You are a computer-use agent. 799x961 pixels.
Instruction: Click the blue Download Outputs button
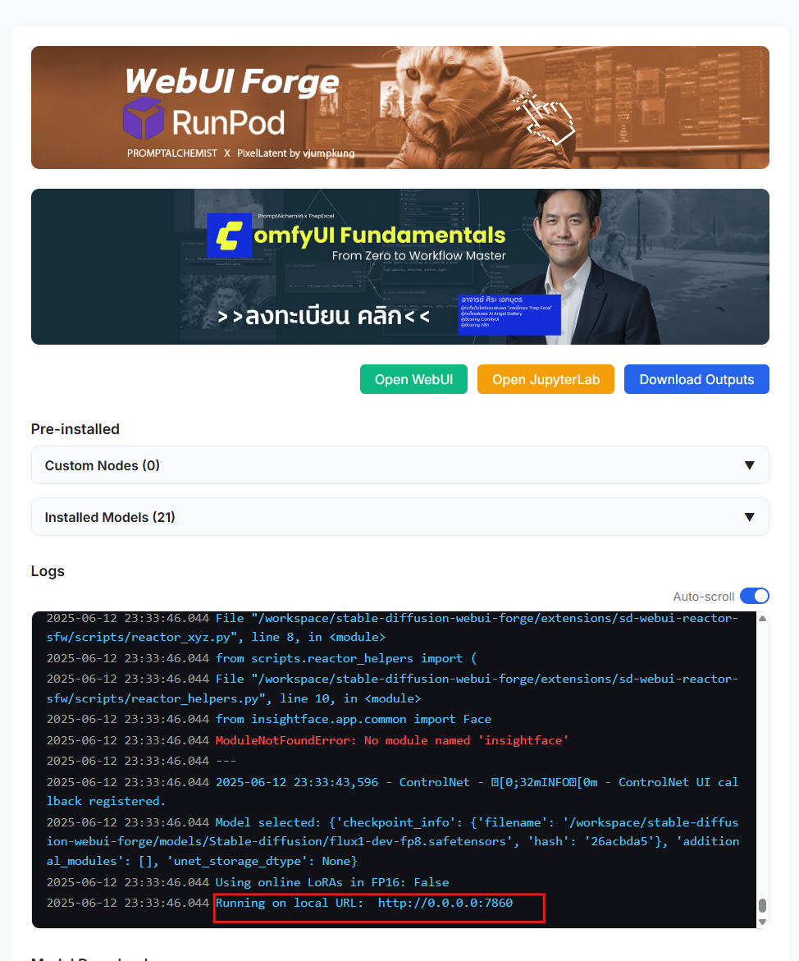(x=696, y=379)
